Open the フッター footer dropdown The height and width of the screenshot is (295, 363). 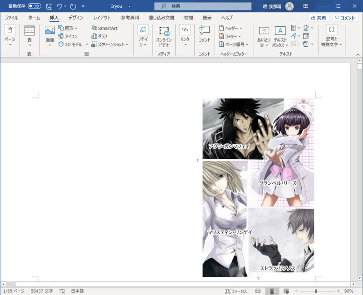tap(230, 36)
